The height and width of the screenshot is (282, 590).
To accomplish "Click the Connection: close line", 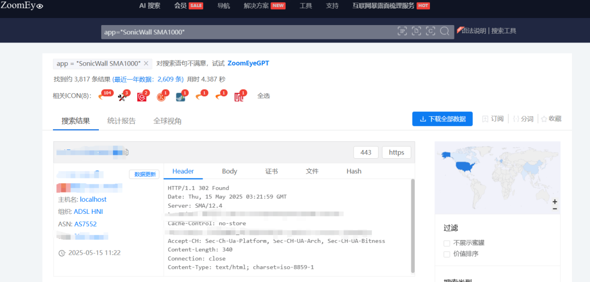I will tap(197, 259).
